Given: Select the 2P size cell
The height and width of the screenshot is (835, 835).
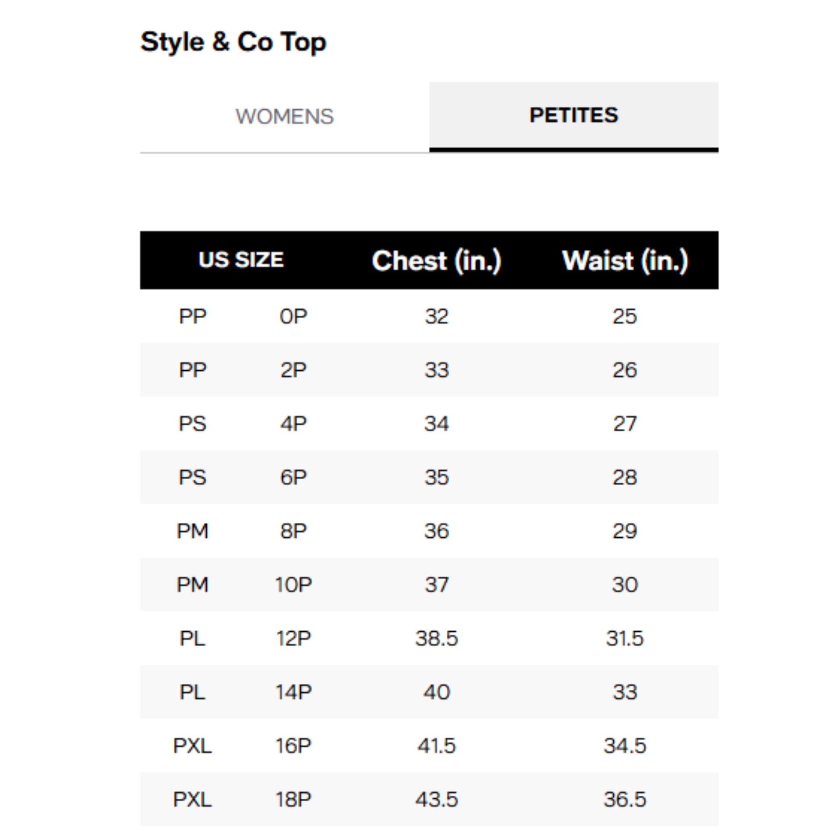Looking at the screenshot, I should pyautogui.click(x=294, y=370).
